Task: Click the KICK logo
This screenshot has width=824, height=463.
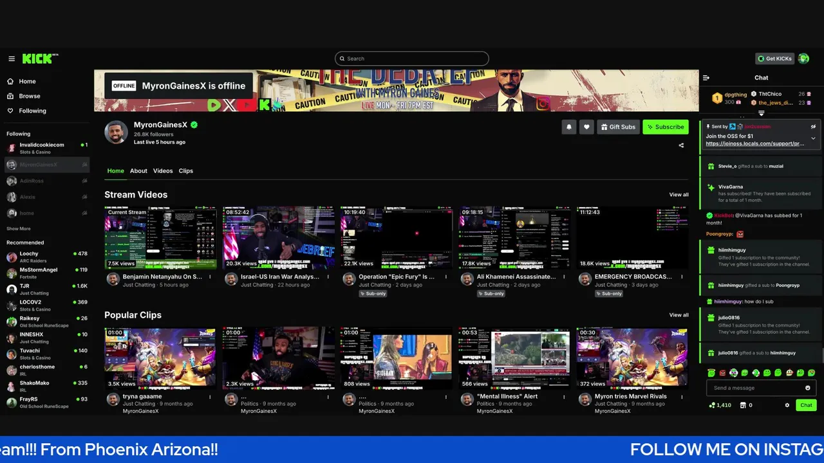Action: pyautogui.click(x=40, y=59)
